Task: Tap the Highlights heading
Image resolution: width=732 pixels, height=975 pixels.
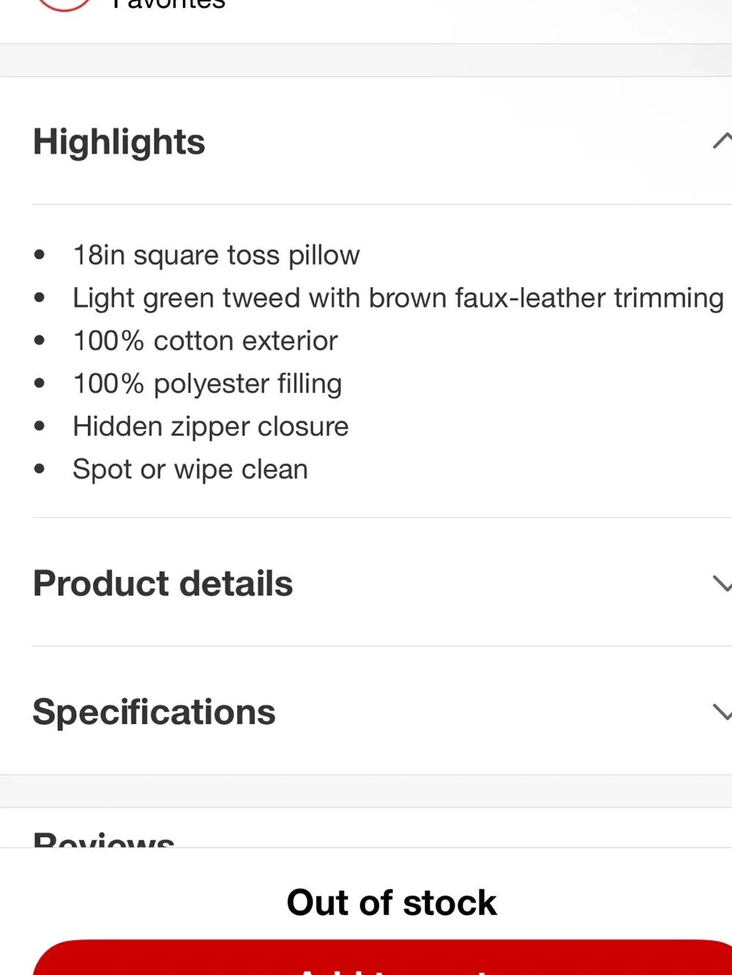Action: point(119,142)
